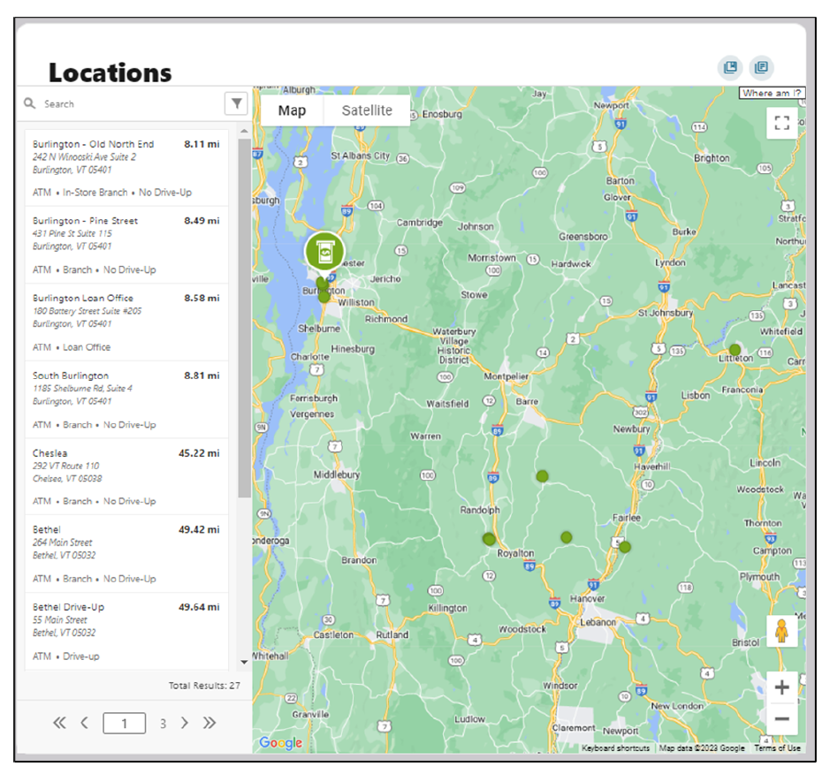Click the locations list scrollbar thumb
Screen dimensions: 830x774
pyautogui.click(x=244, y=317)
